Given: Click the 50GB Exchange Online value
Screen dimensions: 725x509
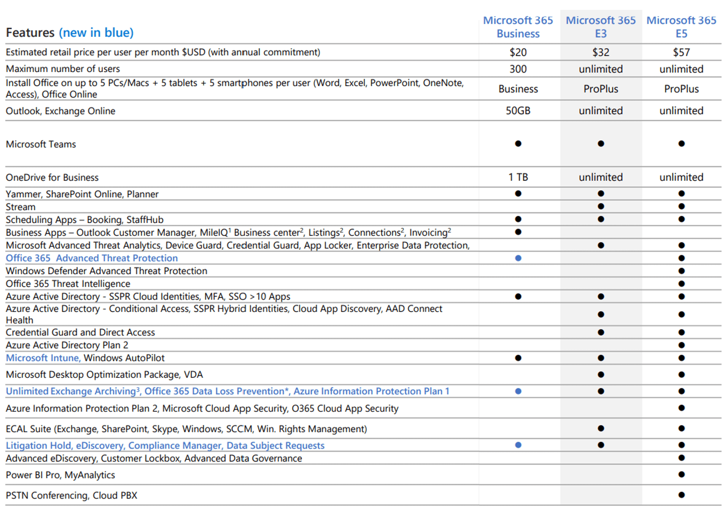Looking at the screenshot, I should [518, 111].
